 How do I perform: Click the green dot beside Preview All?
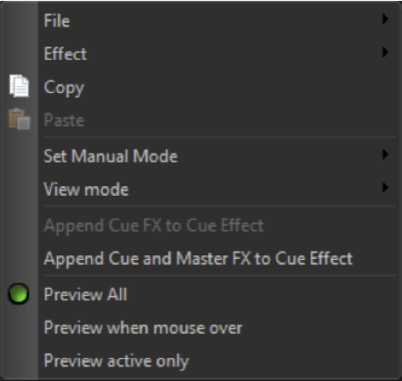18,294
